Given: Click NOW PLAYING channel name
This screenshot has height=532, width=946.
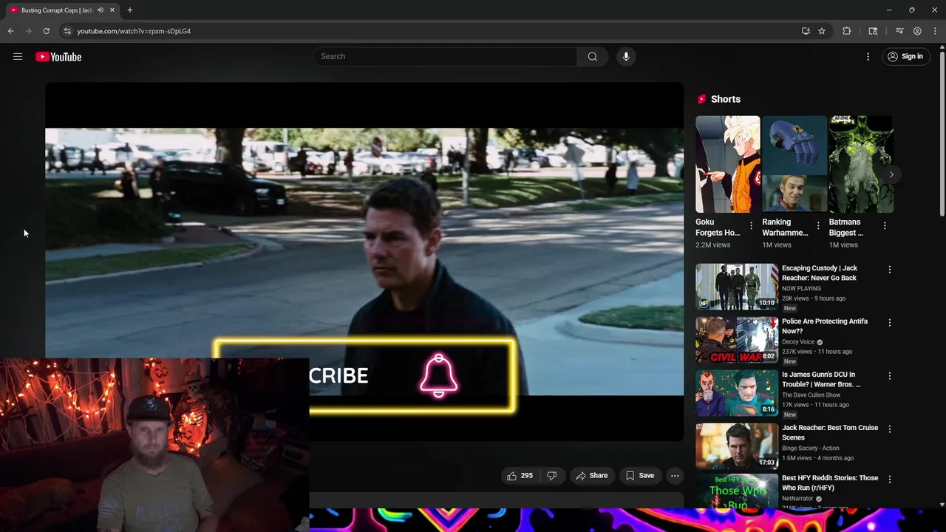Looking at the screenshot, I should pyautogui.click(x=801, y=289).
